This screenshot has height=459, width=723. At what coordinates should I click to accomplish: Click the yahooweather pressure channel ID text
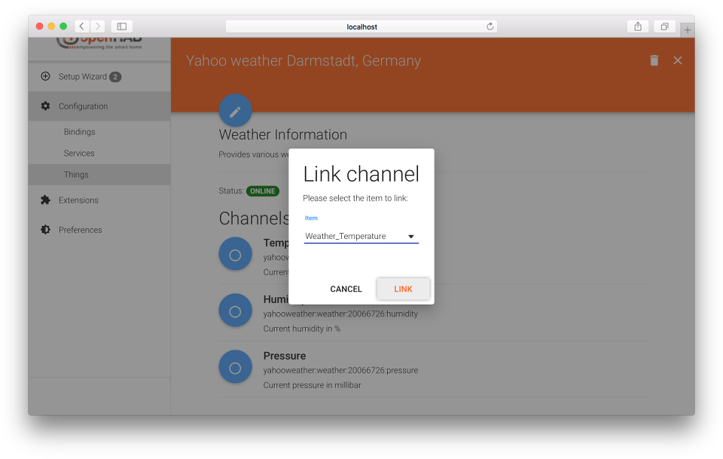pos(340,370)
